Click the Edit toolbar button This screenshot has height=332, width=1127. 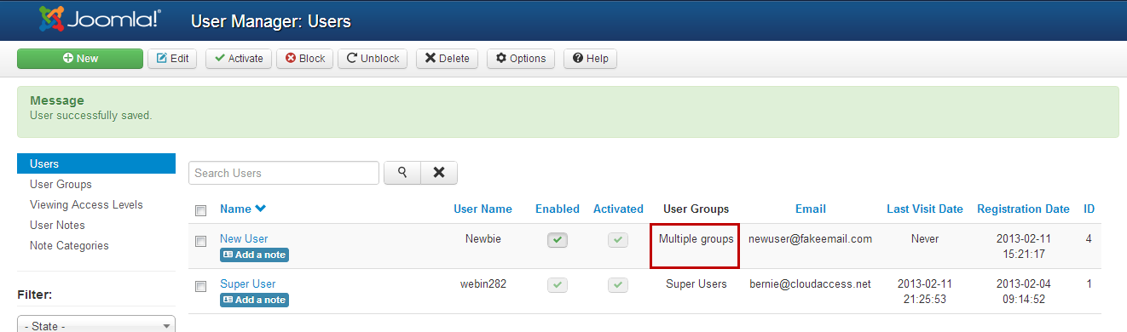pos(172,59)
